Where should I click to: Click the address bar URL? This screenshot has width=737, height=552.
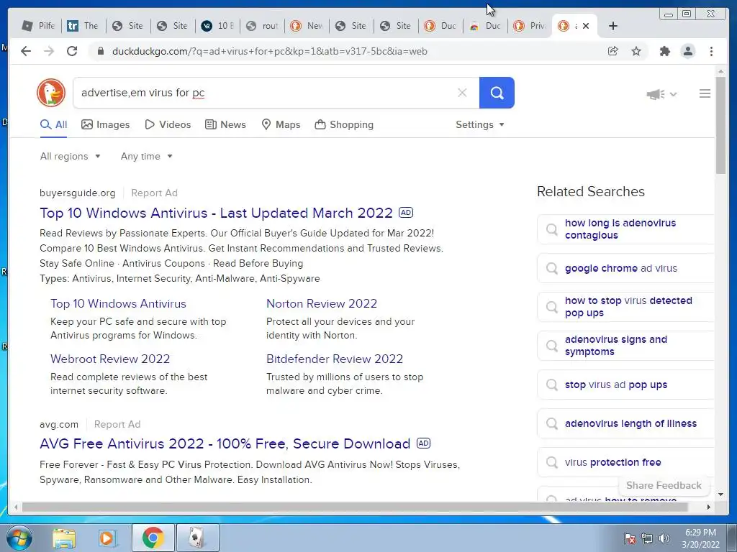[269, 51]
